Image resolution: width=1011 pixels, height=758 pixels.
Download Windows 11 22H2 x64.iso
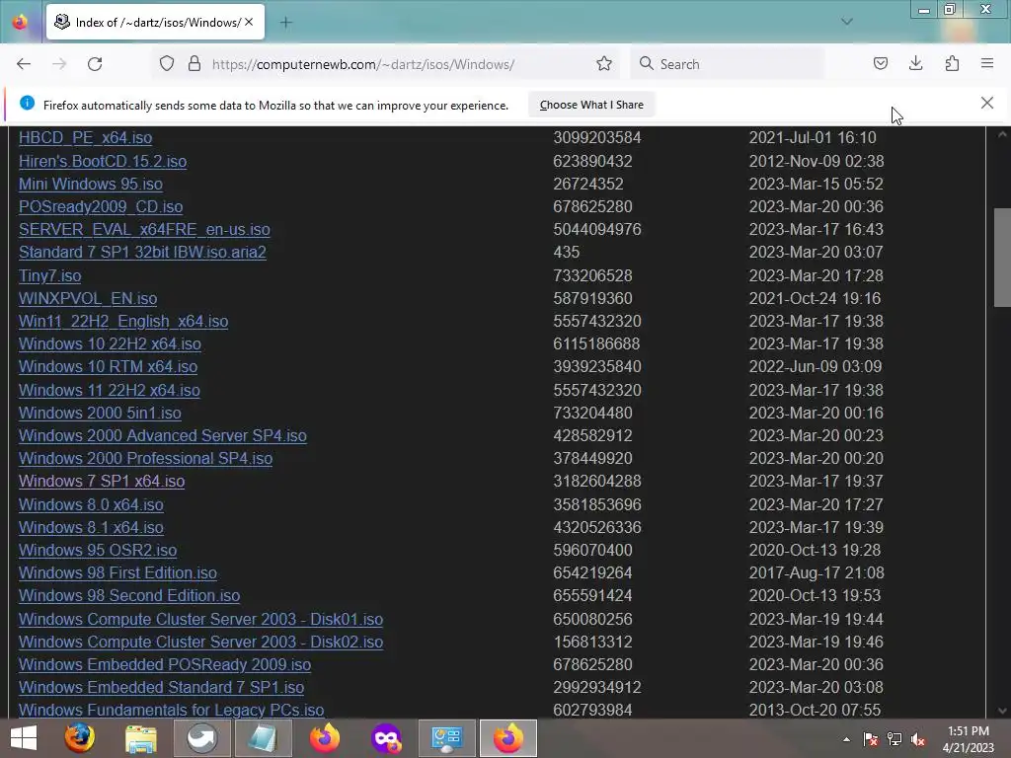click(109, 390)
